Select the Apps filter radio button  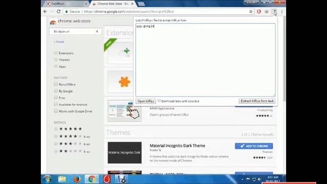click(x=56, y=66)
